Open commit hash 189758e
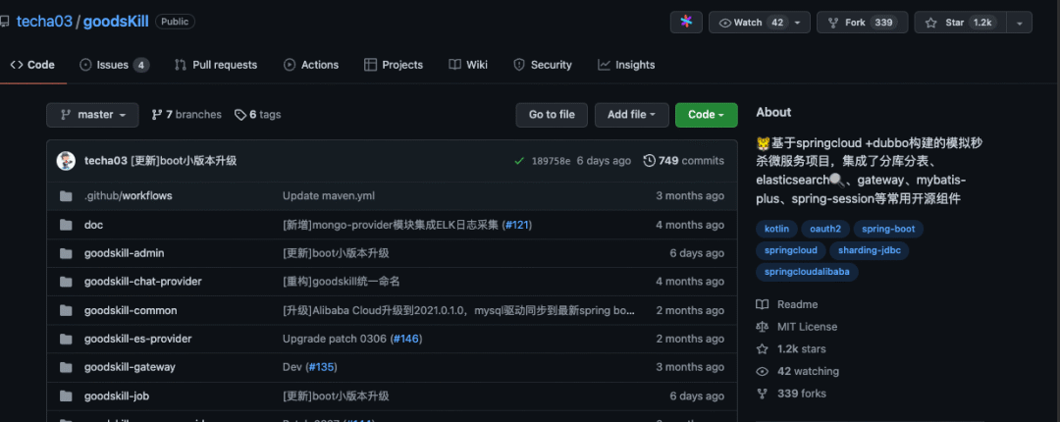Screen dimensions: 1060x422 coord(551,161)
